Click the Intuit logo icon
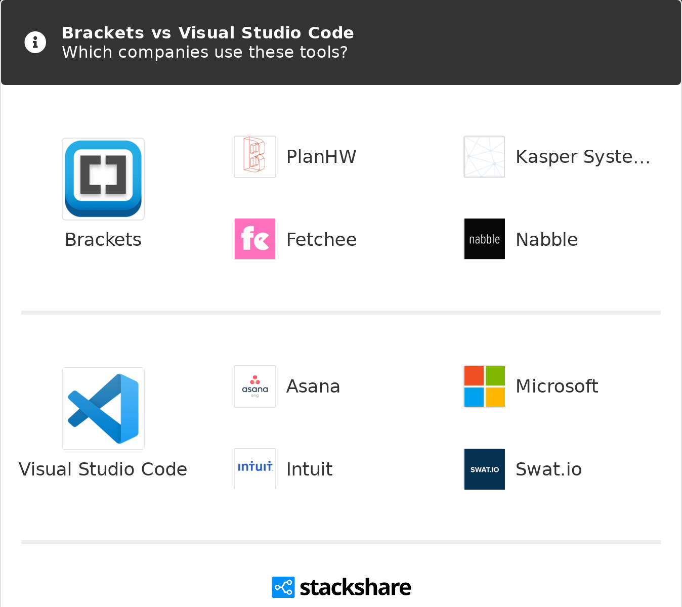 [x=255, y=468]
